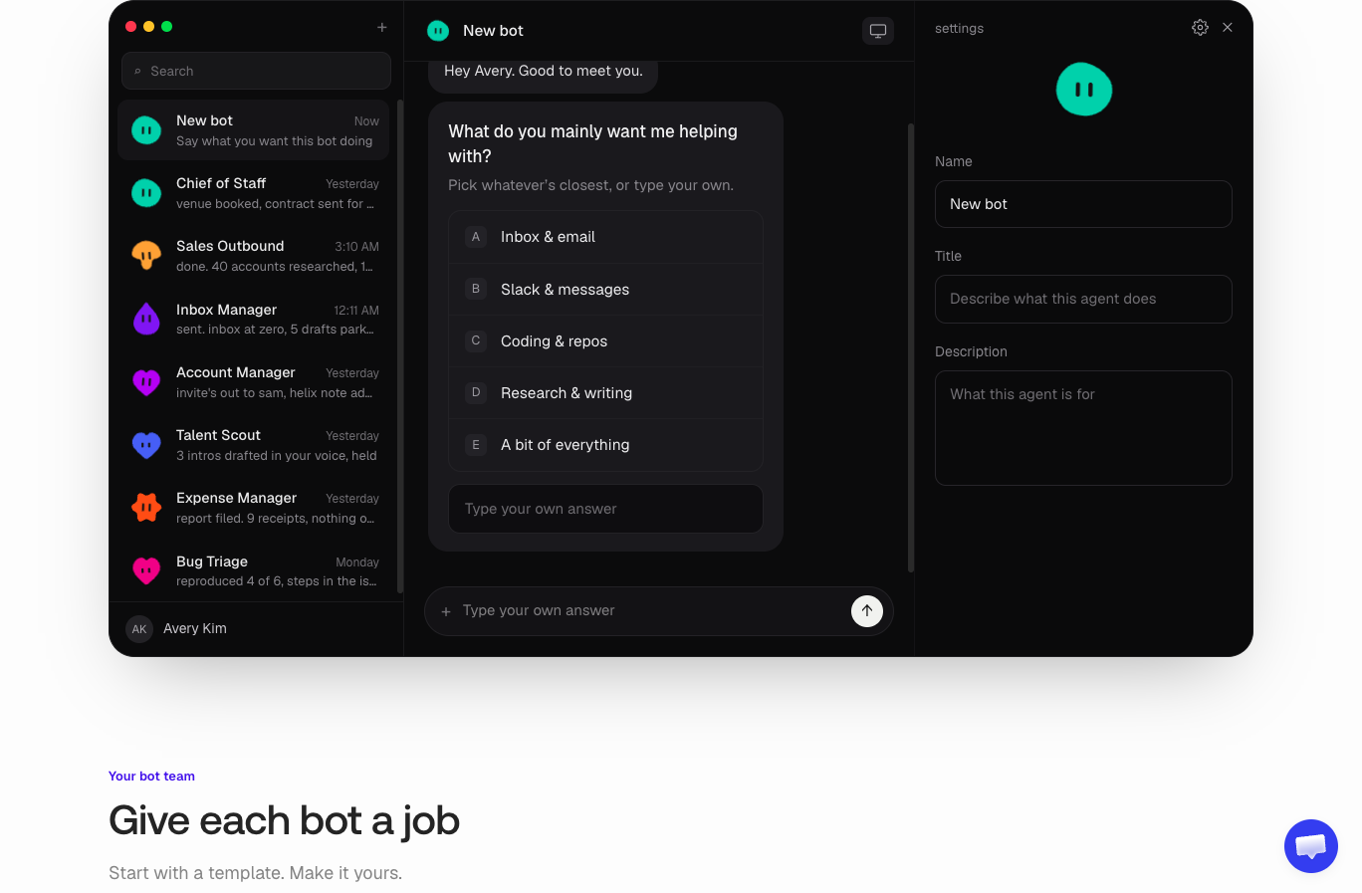Image resolution: width=1362 pixels, height=893 pixels.
Task: Click the large teal bot avatar in settings
Action: (1084, 90)
